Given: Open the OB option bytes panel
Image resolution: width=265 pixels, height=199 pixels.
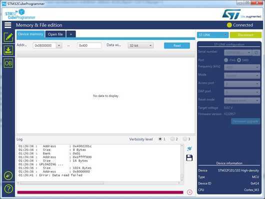Looking at the screenshot, I should pyautogui.click(x=8, y=63).
